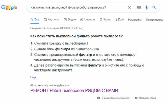Viewport: 168px width, 105px height.
Task: Open the Новости tab
Action: [x=88, y=20]
